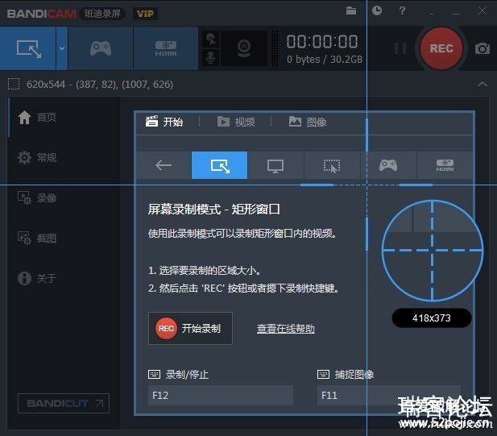Capture a screenshot with camera icon
Viewport: 497px width, 436px height.
coord(483,48)
